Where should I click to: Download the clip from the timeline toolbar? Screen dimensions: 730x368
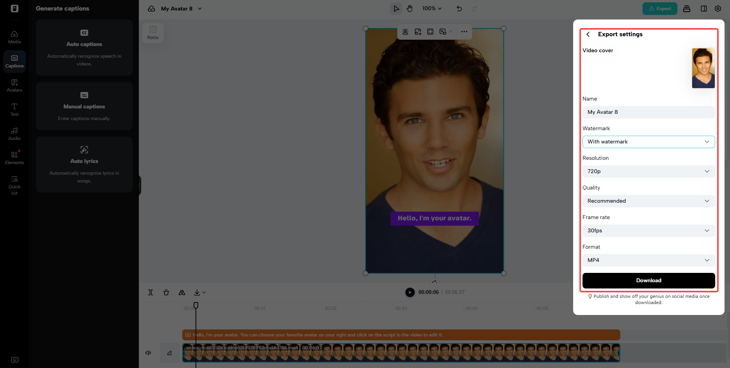pyautogui.click(x=197, y=292)
